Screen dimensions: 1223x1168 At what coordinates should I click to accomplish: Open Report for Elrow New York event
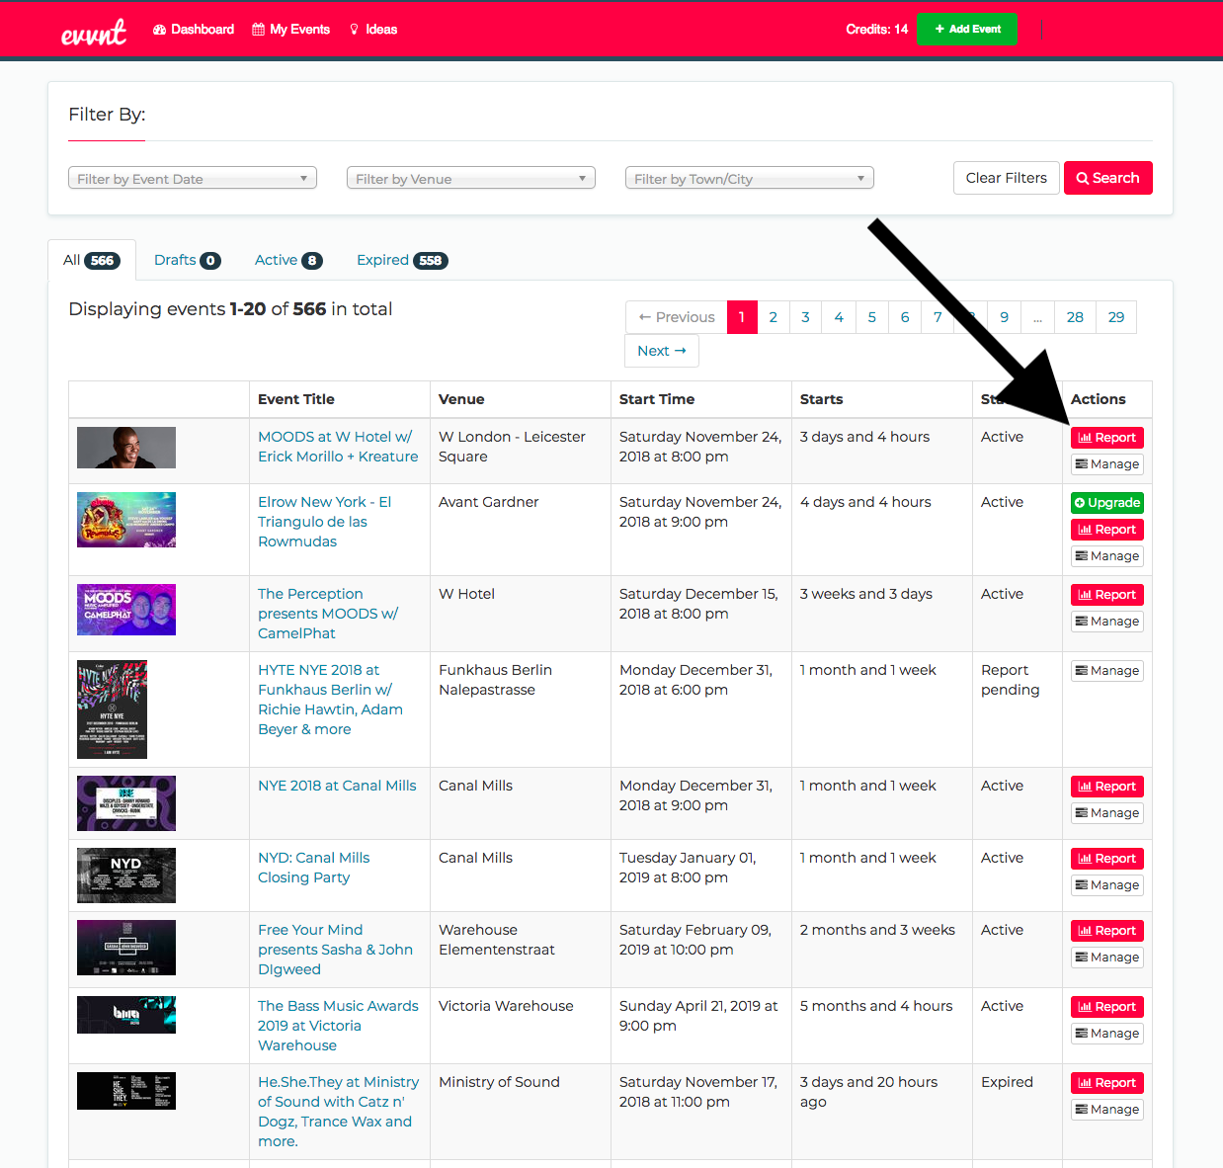click(x=1107, y=530)
